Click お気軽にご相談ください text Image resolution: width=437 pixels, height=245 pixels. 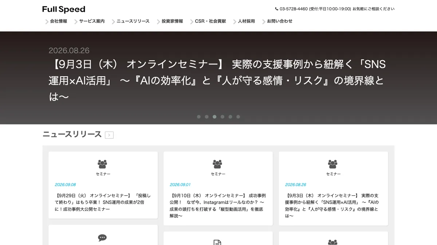pos(374,9)
